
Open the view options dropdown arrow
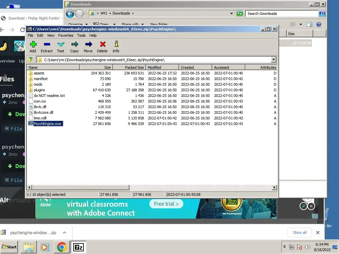(301, 24)
